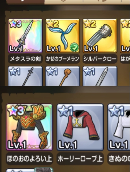Image resolution: width=130 pixels, height=172 pixels.
Task: Select the one-star wooden club icon
Action: [x=62, y=76]
